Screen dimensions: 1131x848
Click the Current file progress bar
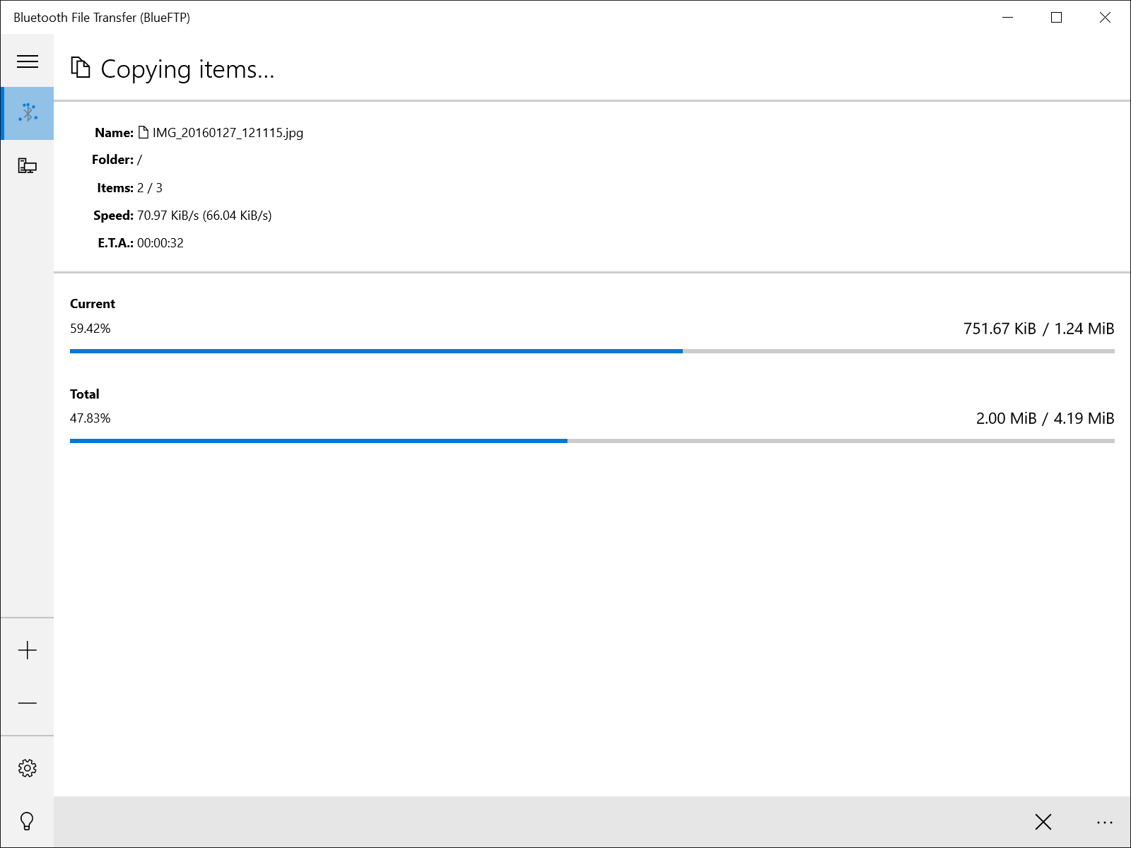(592, 351)
